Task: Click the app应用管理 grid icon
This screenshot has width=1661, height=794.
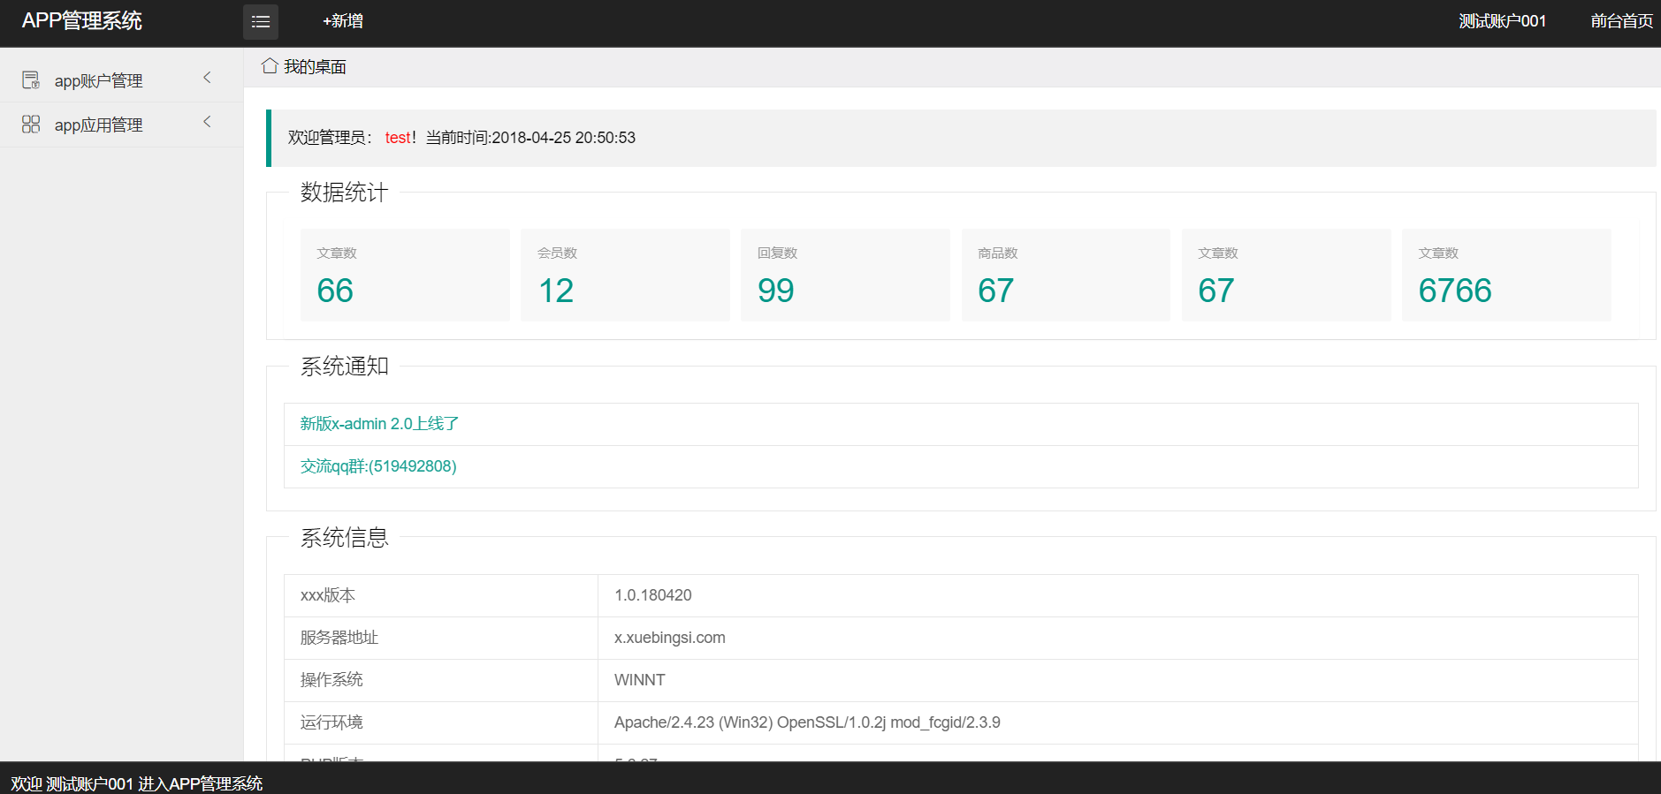Action: click(31, 125)
